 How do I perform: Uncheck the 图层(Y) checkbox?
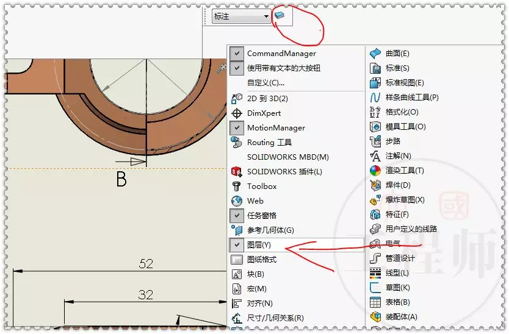237,245
